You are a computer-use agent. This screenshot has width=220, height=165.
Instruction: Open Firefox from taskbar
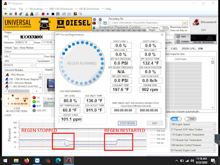coord(27,161)
